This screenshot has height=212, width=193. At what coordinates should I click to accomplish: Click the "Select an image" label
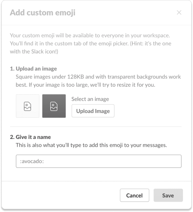click(x=90, y=99)
